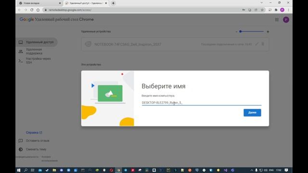The height and width of the screenshot is (173, 308).
Task: Decrease size with the minus next to slider
Action: [236, 32]
